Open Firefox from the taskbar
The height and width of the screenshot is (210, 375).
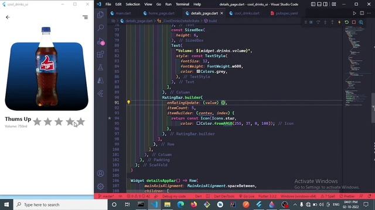pyautogui.click(x=194, y=205)
